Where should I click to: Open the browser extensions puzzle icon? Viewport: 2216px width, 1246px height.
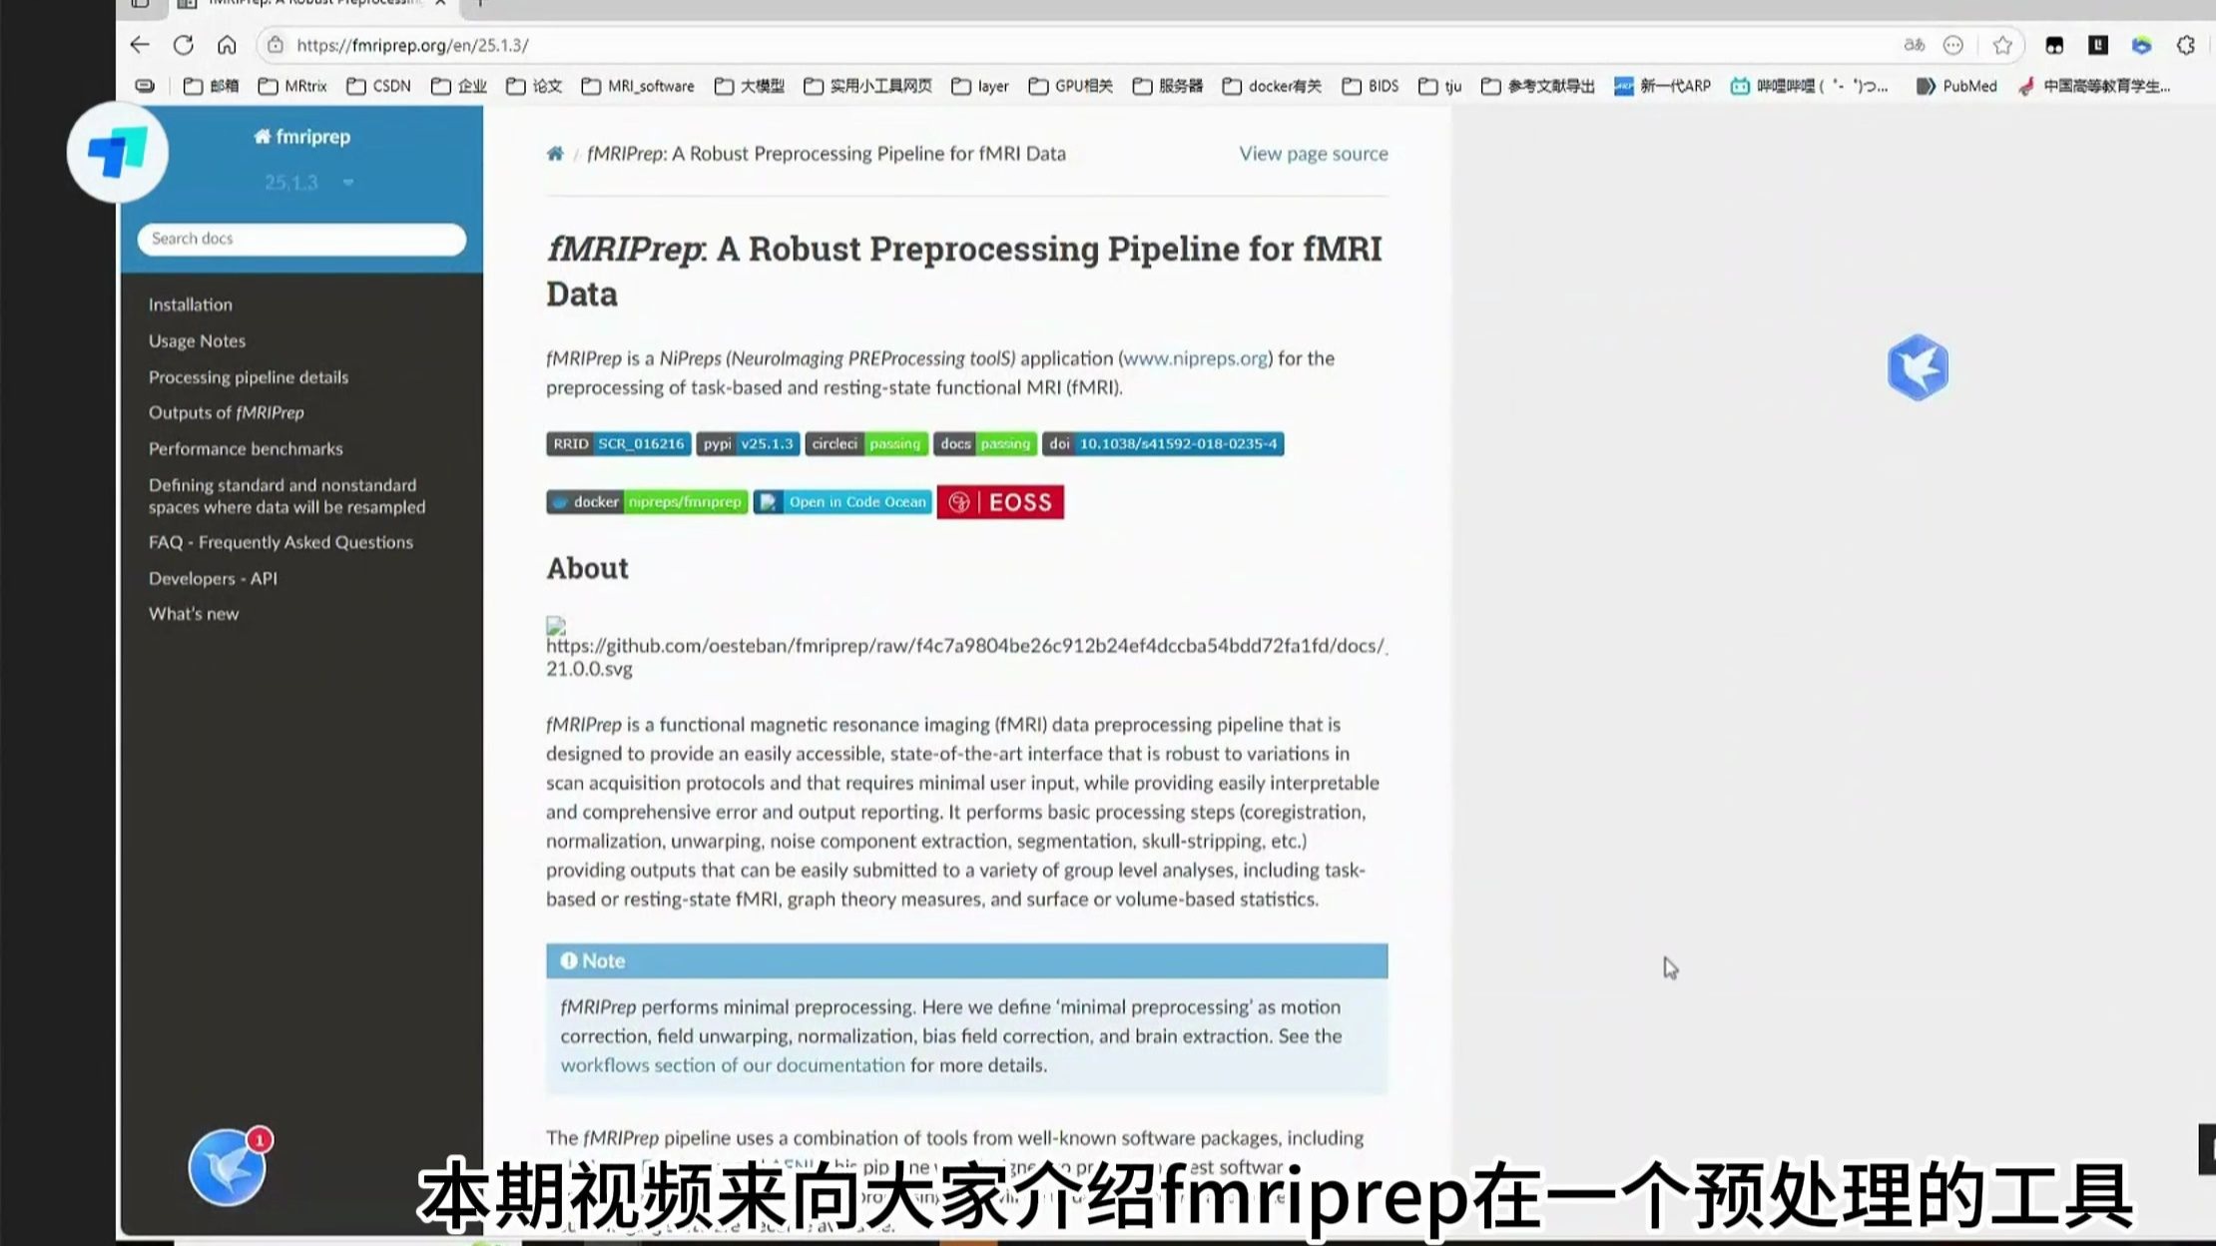[2186, 45]
